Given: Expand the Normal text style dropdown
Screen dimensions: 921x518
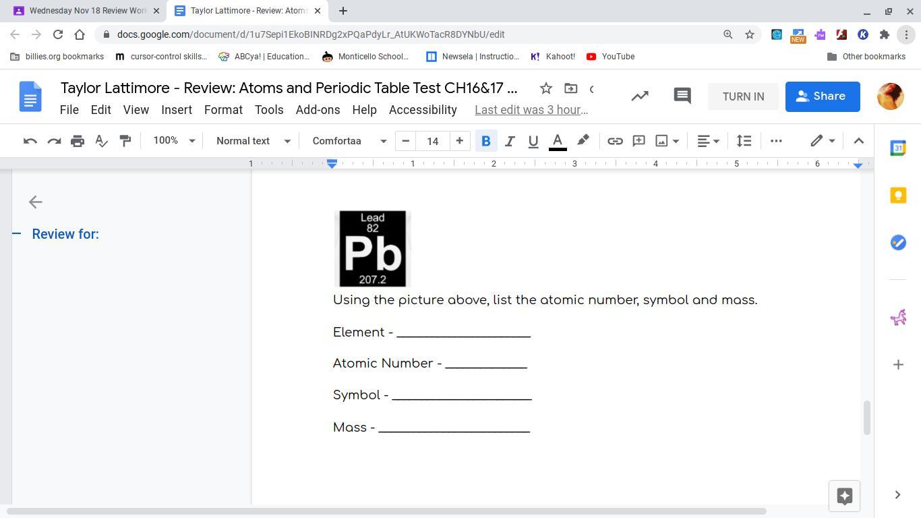Looking at the screenshot, I should click(253, 141).
